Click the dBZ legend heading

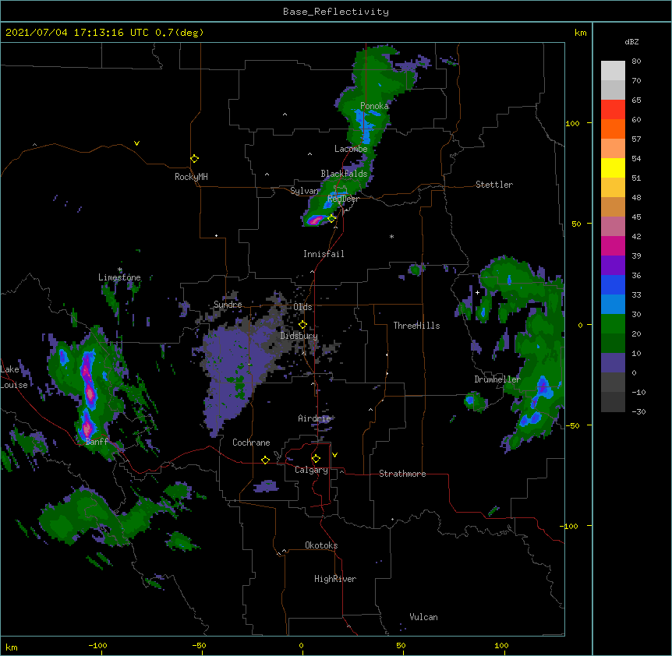[x=631, y=41]
